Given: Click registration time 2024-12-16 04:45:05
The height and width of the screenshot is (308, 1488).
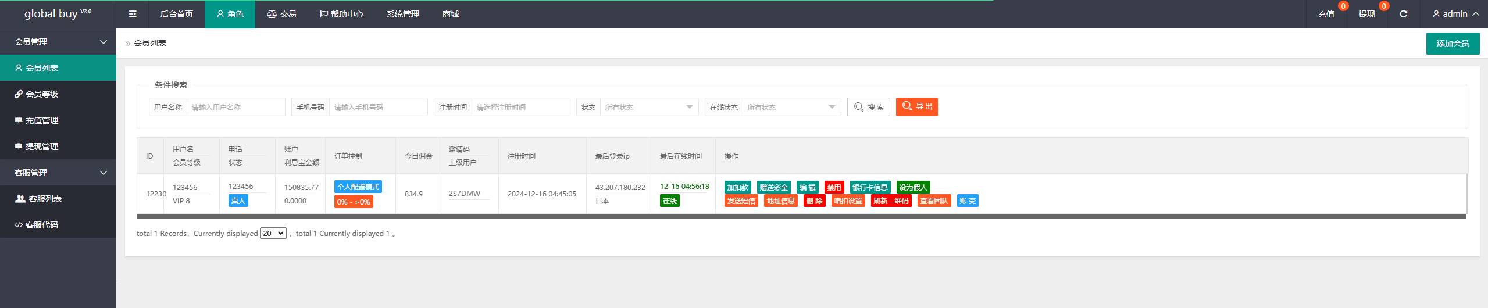Looking at the screenshot, I should (x=542, y=194).
